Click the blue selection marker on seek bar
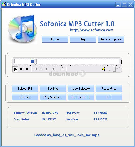This screenshot has height=147, width=135. point(32,61)
